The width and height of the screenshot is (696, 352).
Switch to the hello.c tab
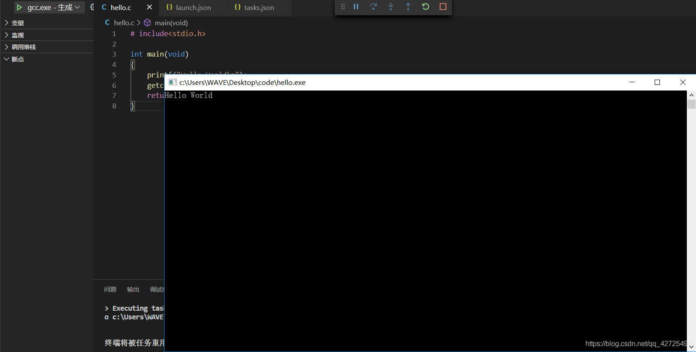pos(121,7)
